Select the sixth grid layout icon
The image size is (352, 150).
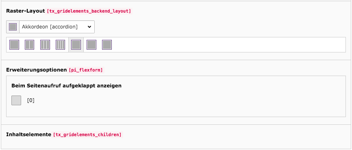click(91, 45)
